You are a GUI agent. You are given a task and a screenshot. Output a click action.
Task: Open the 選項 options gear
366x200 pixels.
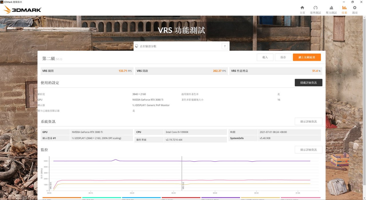point(355,10)
